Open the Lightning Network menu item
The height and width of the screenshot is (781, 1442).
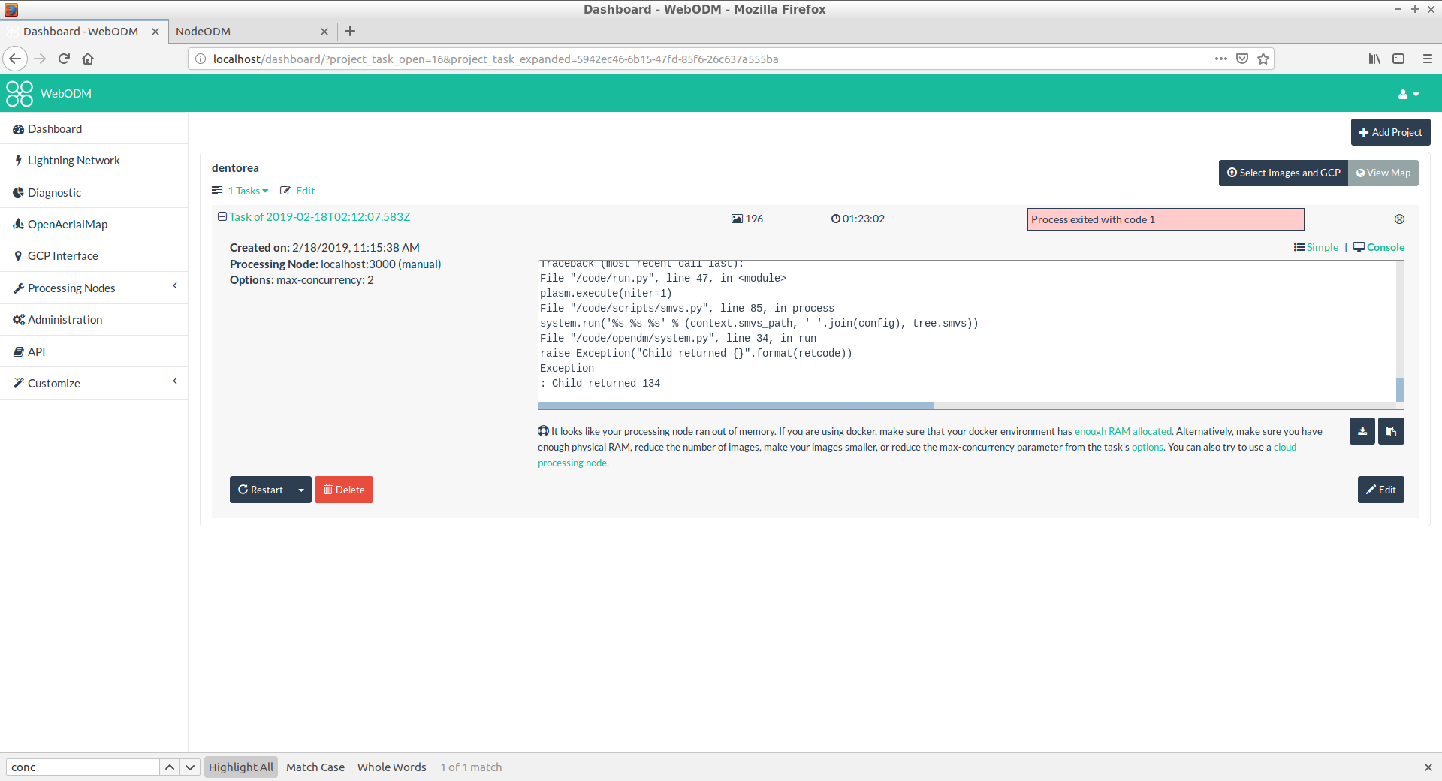tap(73, 160)
